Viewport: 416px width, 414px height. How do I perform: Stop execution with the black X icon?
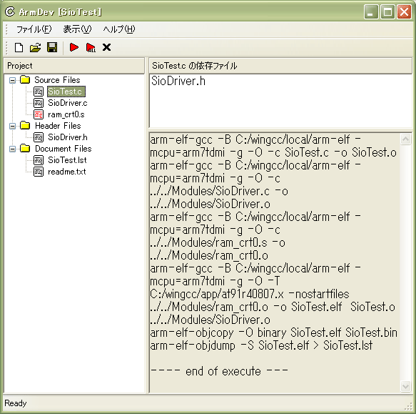click(x=106, y=47)
